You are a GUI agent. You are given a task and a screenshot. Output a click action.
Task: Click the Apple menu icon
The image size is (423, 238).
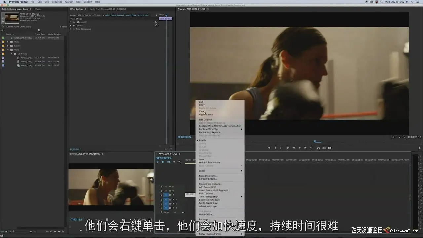(x=5, y=2)
